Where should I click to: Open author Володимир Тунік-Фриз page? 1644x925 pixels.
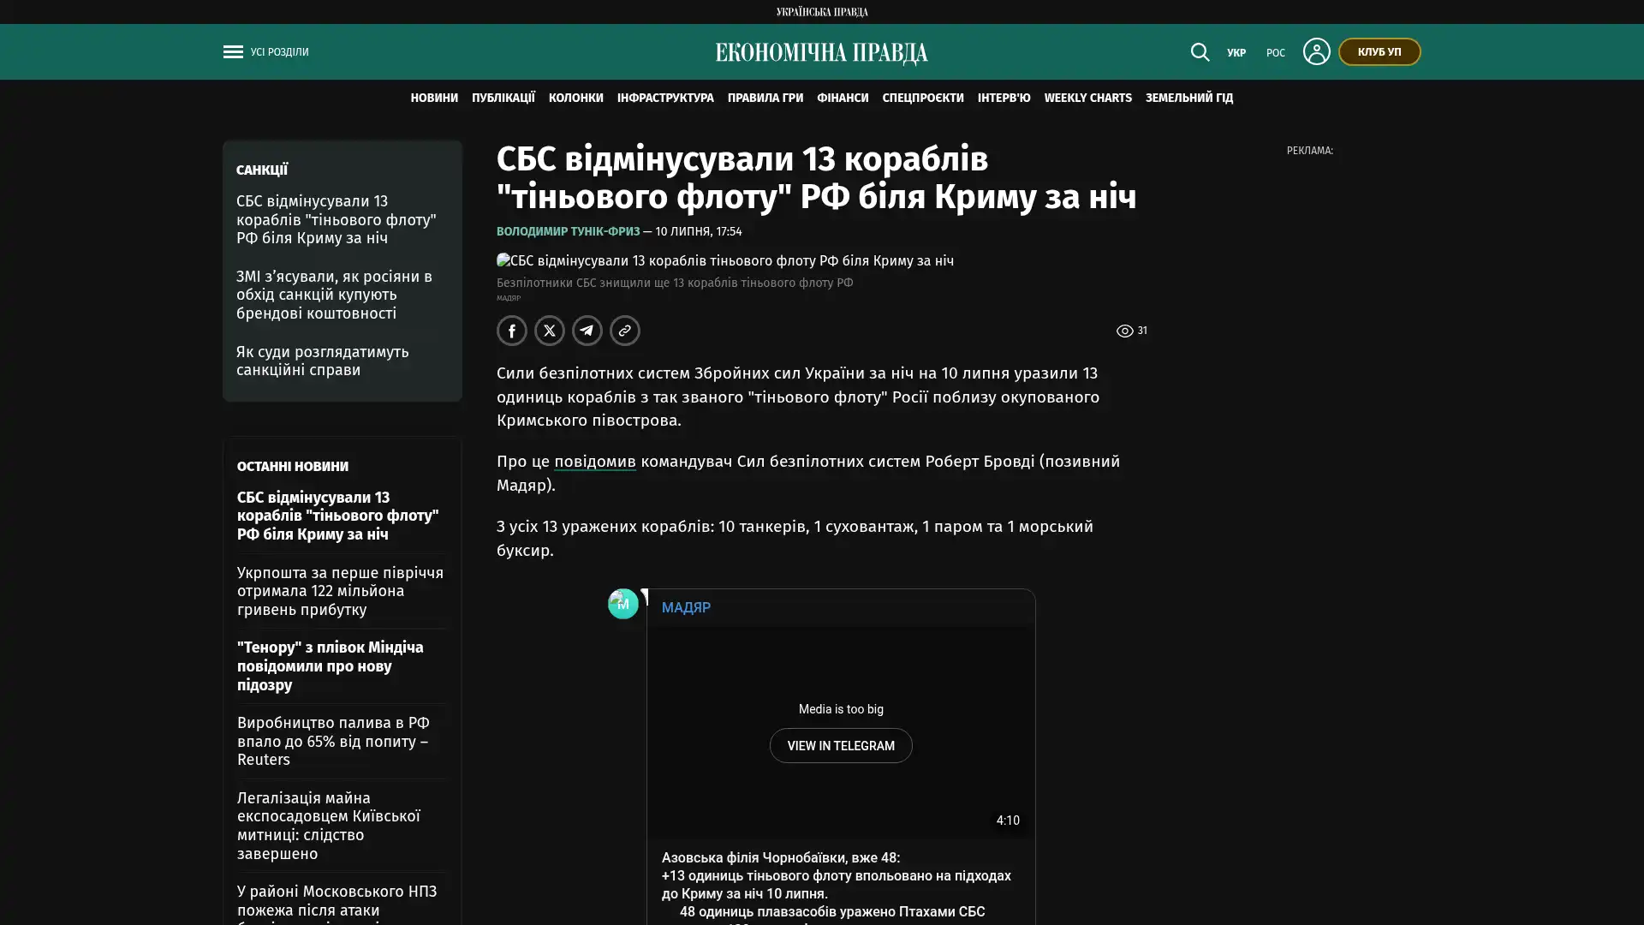tap(568, 232)
